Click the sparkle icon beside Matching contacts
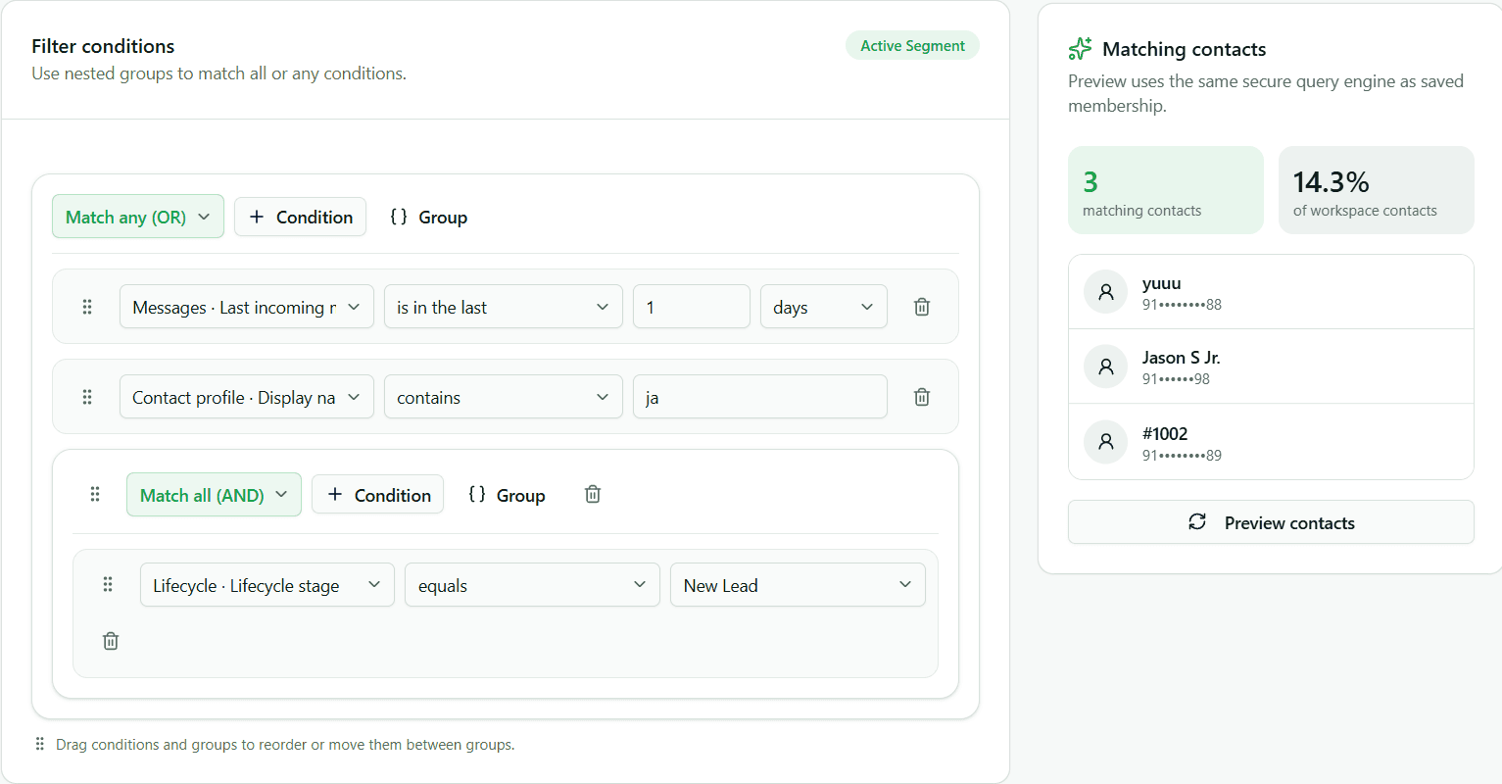Image resolution: width=1502 pixels, height=784 pixels. (1080, 49)
